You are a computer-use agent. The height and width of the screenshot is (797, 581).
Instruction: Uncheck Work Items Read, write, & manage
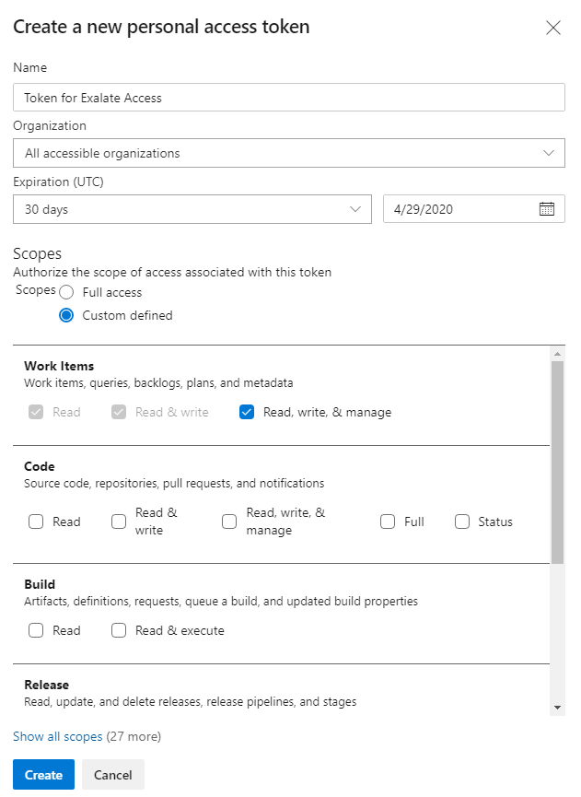(x=247, y=412)
